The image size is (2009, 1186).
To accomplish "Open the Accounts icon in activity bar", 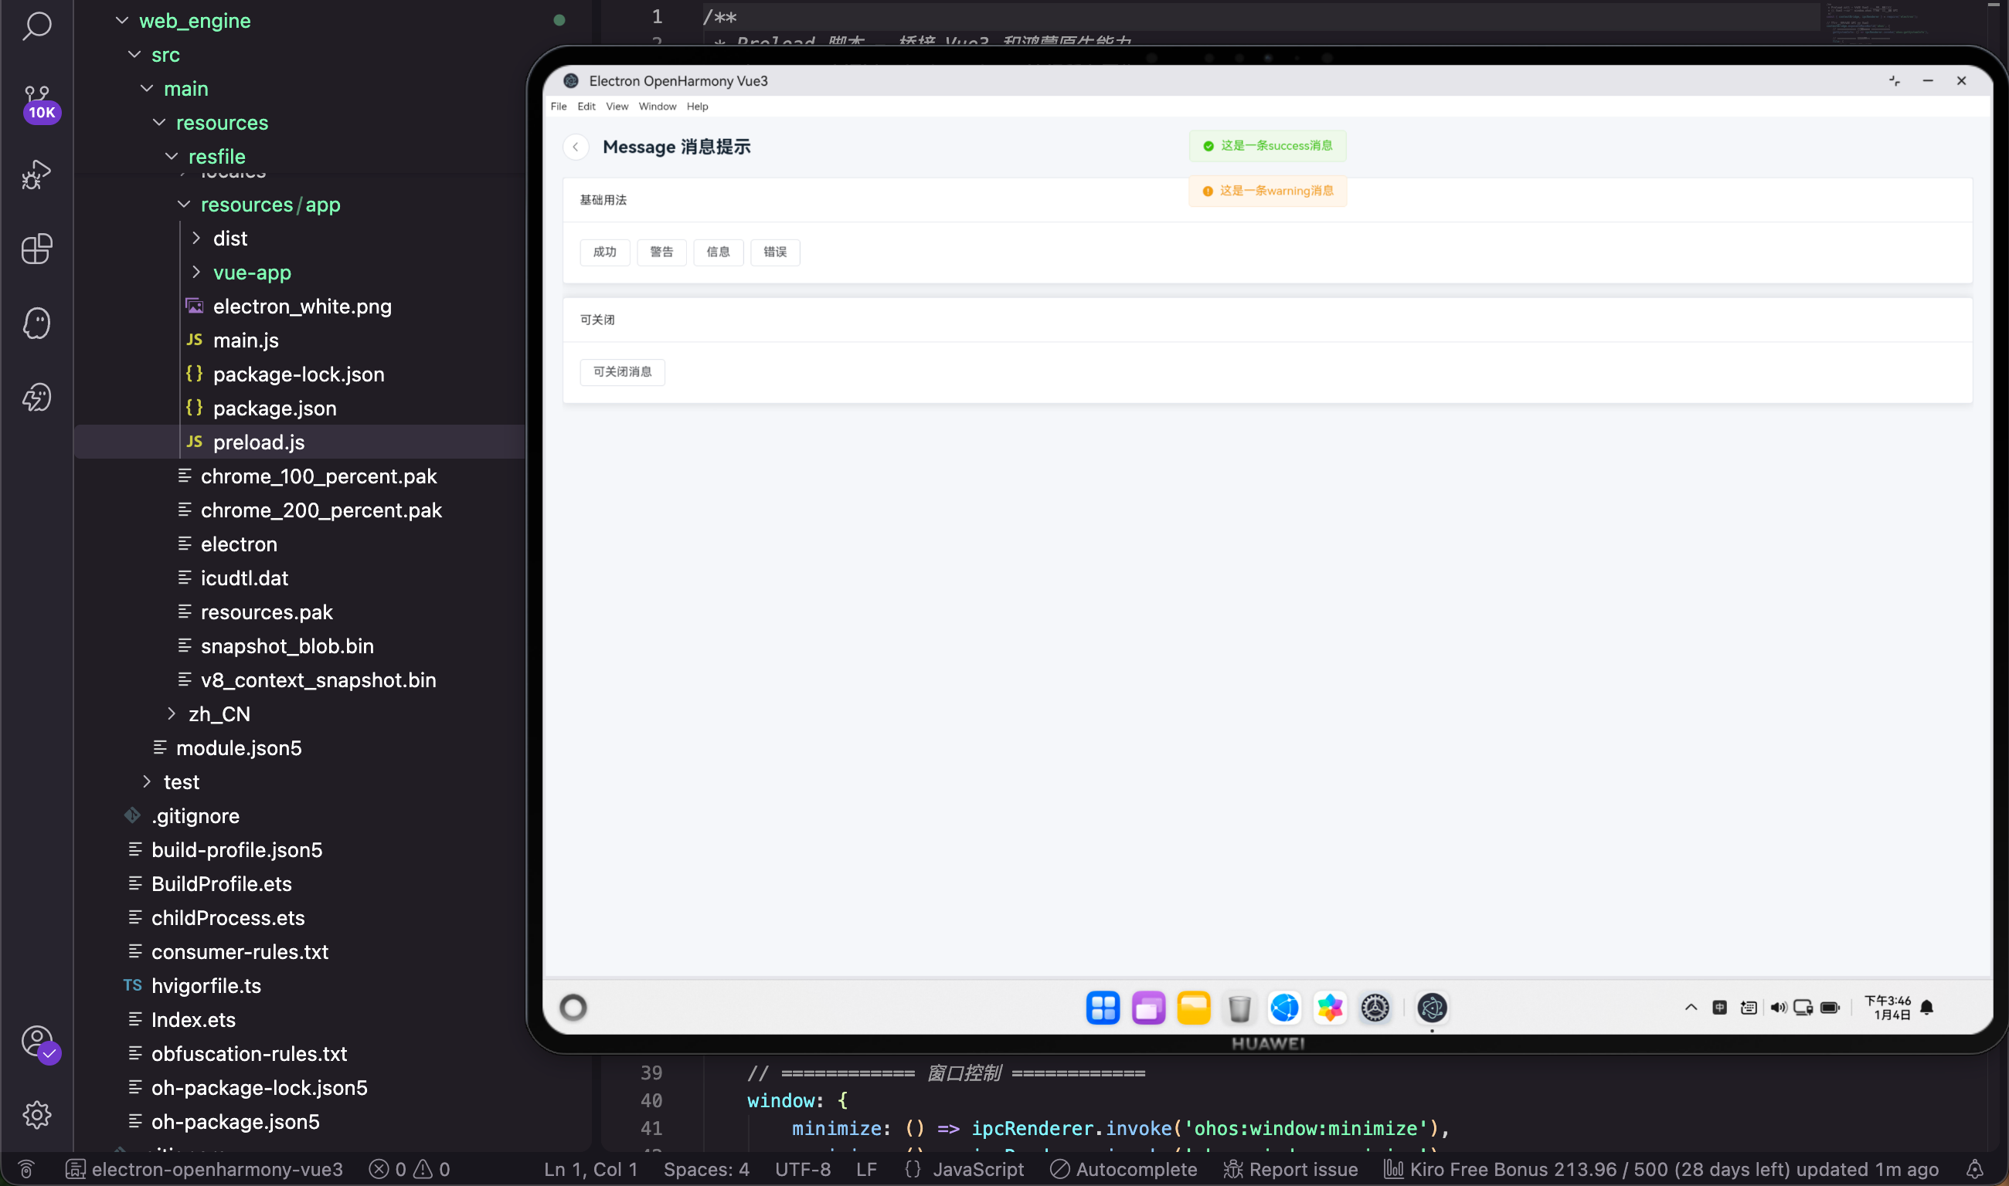I will (37, 1041).
